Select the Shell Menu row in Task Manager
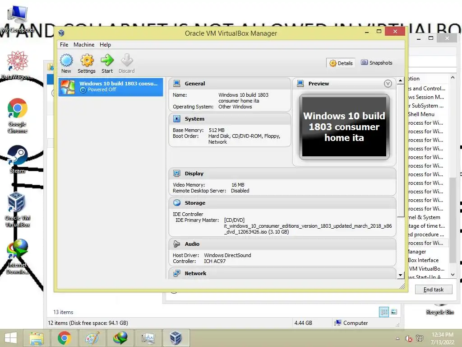 [x=428, y=114]
